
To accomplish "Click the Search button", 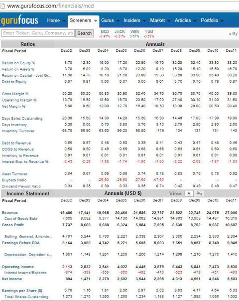I will 85,33.
